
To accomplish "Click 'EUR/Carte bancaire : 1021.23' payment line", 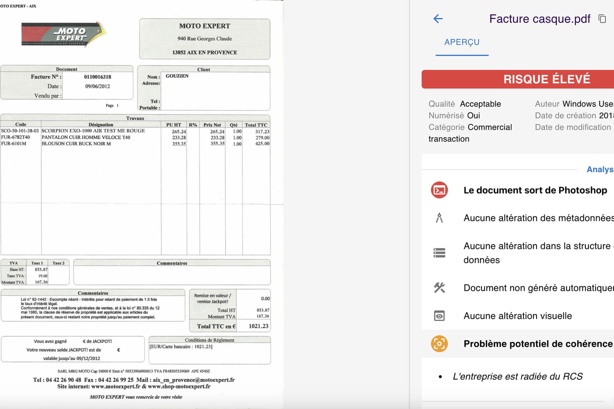I will click(181, 347).
